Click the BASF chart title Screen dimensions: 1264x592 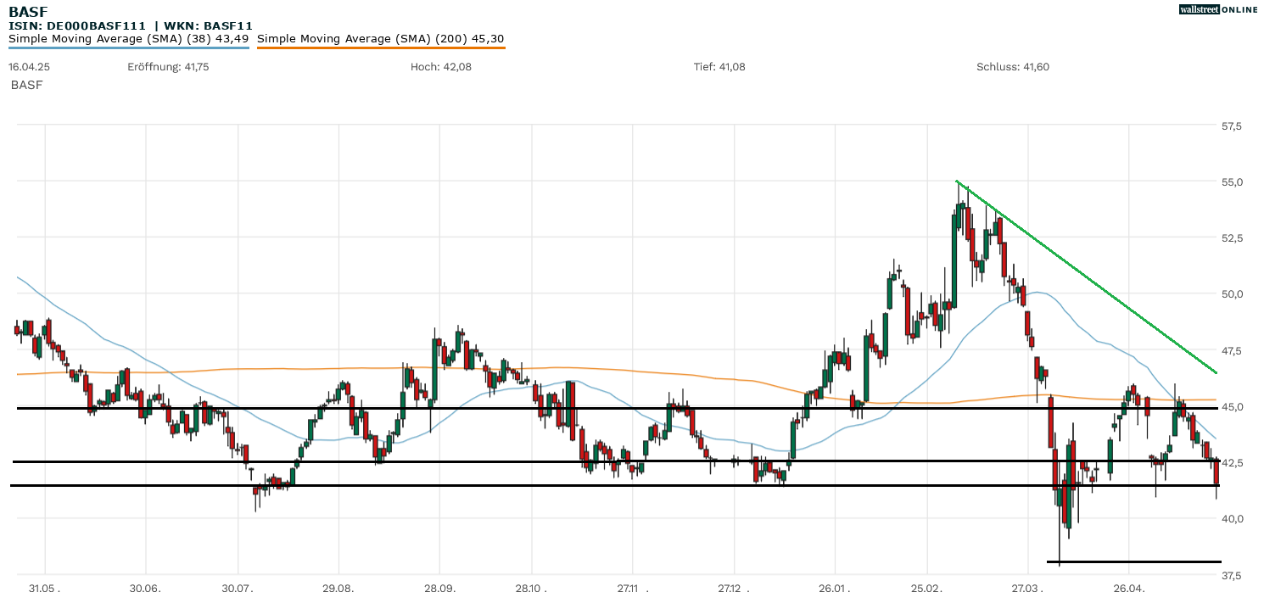(26, 11)
